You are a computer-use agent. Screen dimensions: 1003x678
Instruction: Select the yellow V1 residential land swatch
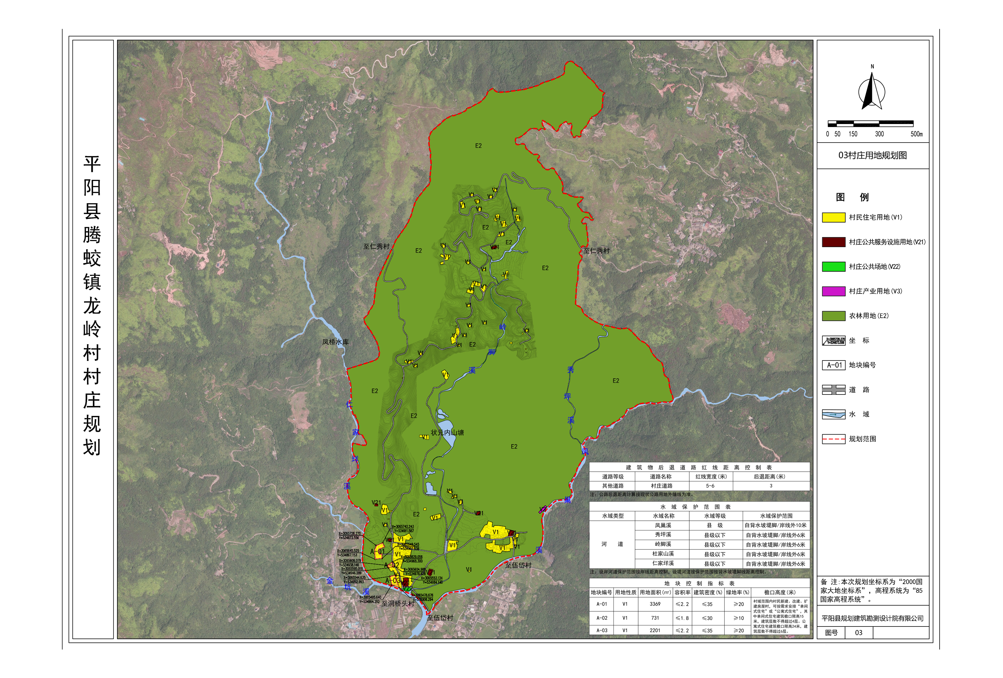pos(833,217)
